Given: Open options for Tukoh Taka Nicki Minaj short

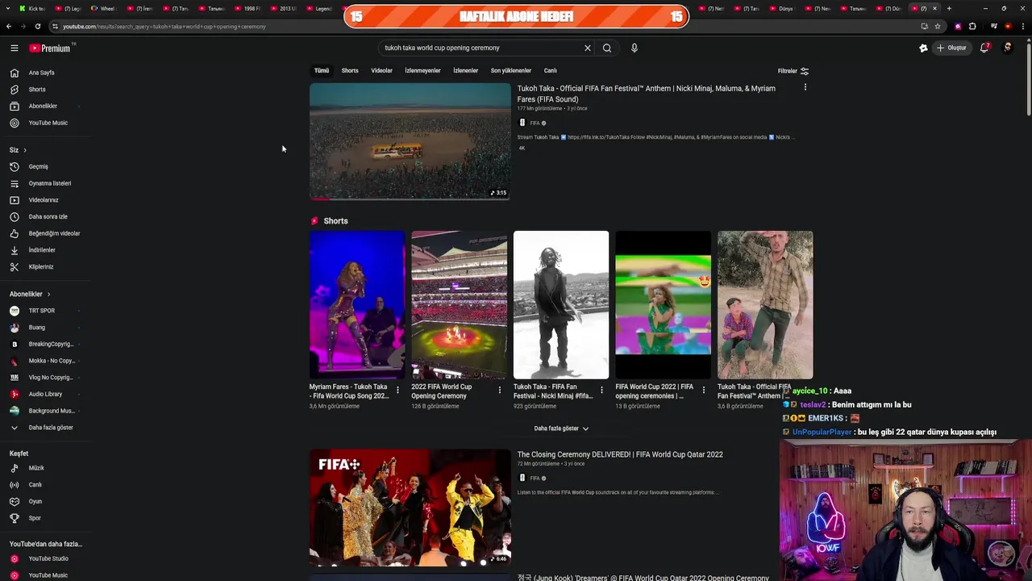Looking at the screenshot, I should point(601,391).
